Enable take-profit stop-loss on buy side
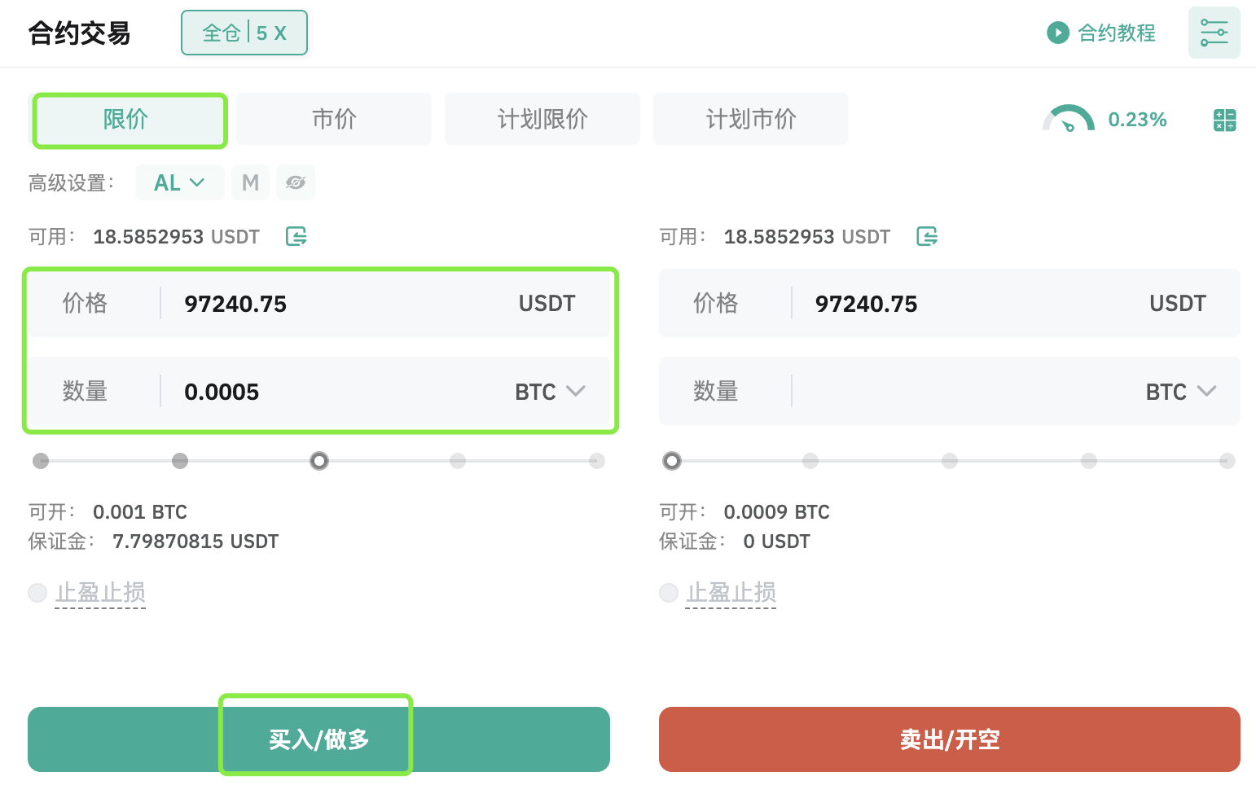This screenshot has height=785, width=1256. [37, 592]
